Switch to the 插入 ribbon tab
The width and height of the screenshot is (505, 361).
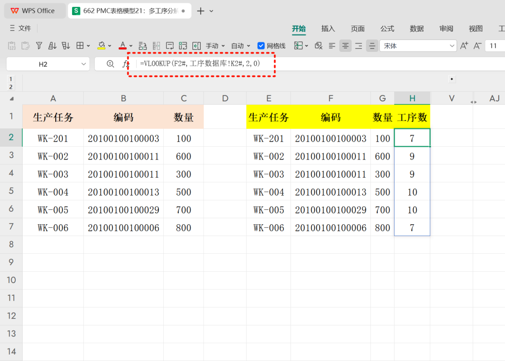[328, 29]
